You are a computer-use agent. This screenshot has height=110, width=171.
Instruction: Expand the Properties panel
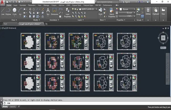pyautogui.click(x=121, y=20)
